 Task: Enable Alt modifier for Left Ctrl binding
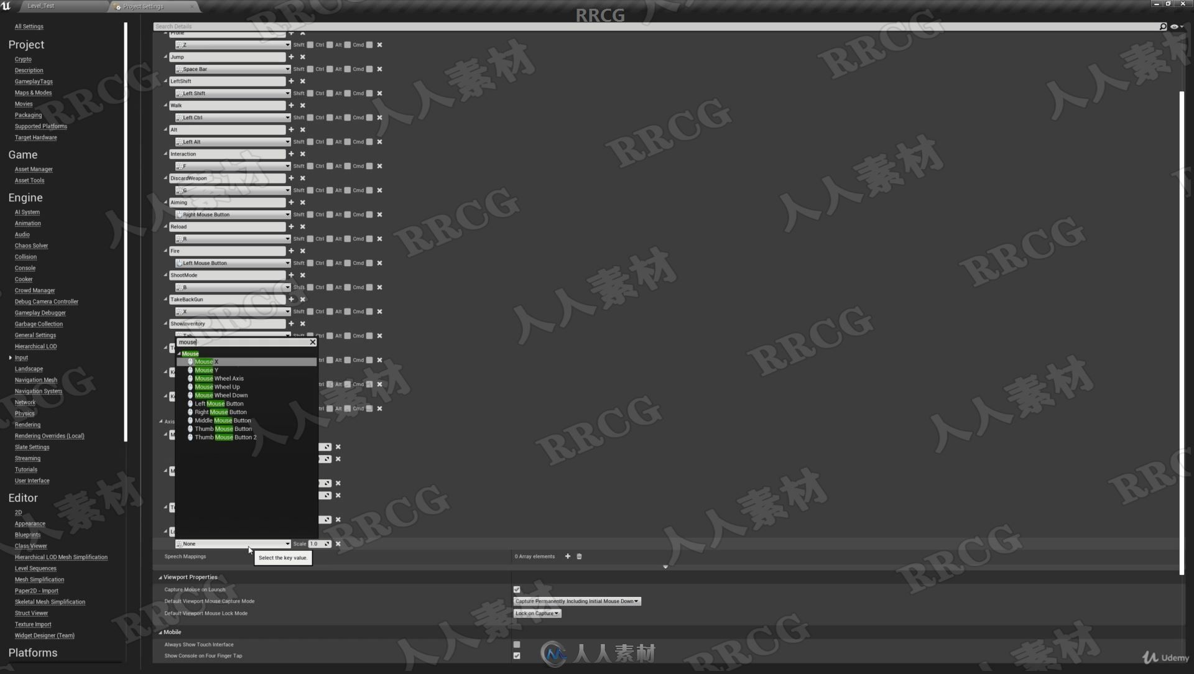point(348,118)
